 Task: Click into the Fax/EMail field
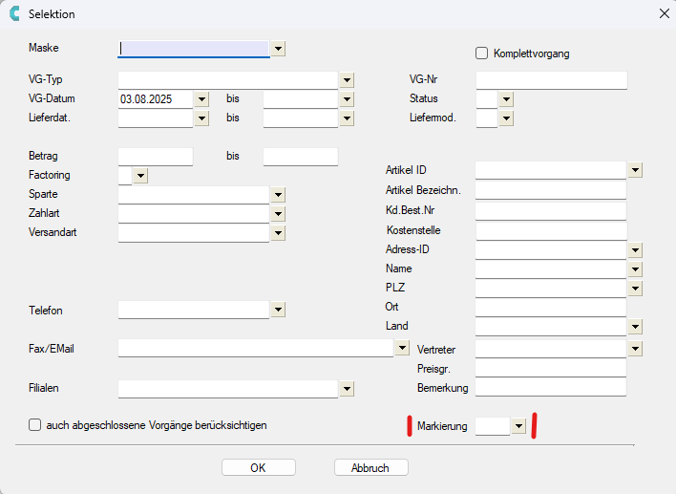256,348
